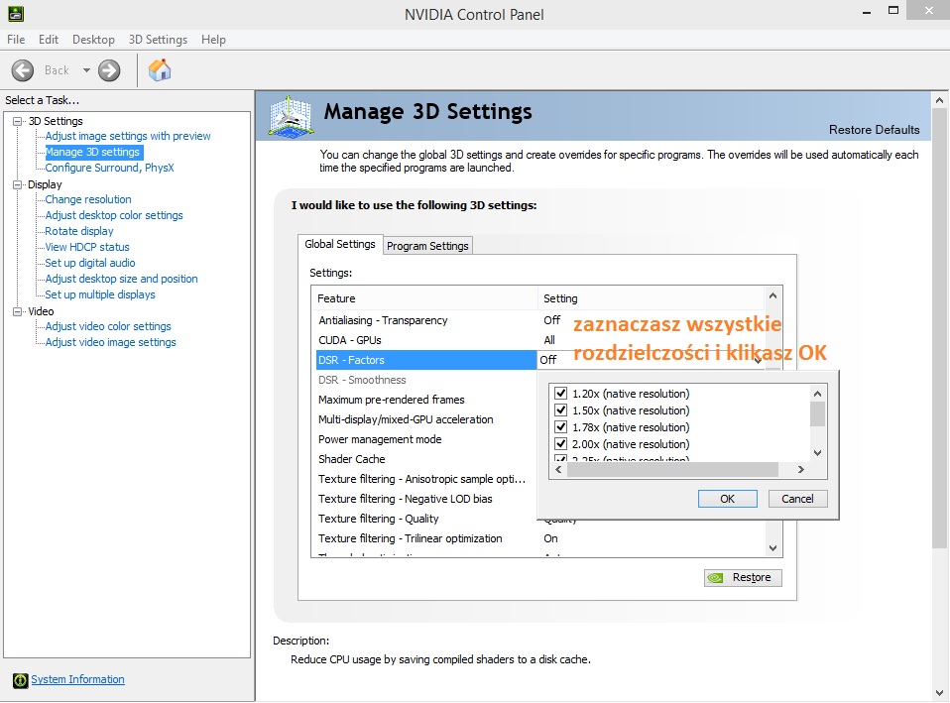
Task: Click the Restore Defaults link
Action: tap(874, 130)
